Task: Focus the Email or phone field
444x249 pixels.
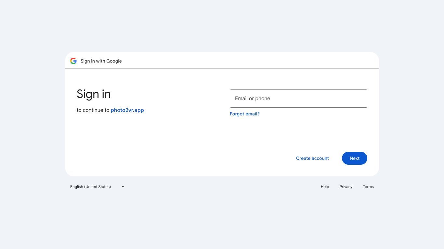Action: [298, 99]
